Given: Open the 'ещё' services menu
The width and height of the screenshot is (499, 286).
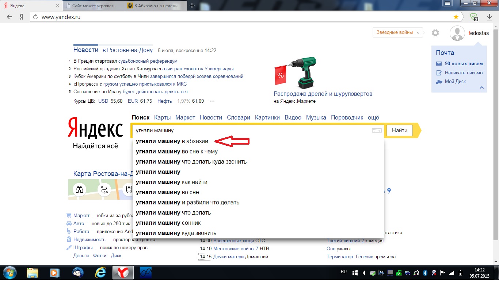Looking at the screenshot, I should tap(373, 117).
